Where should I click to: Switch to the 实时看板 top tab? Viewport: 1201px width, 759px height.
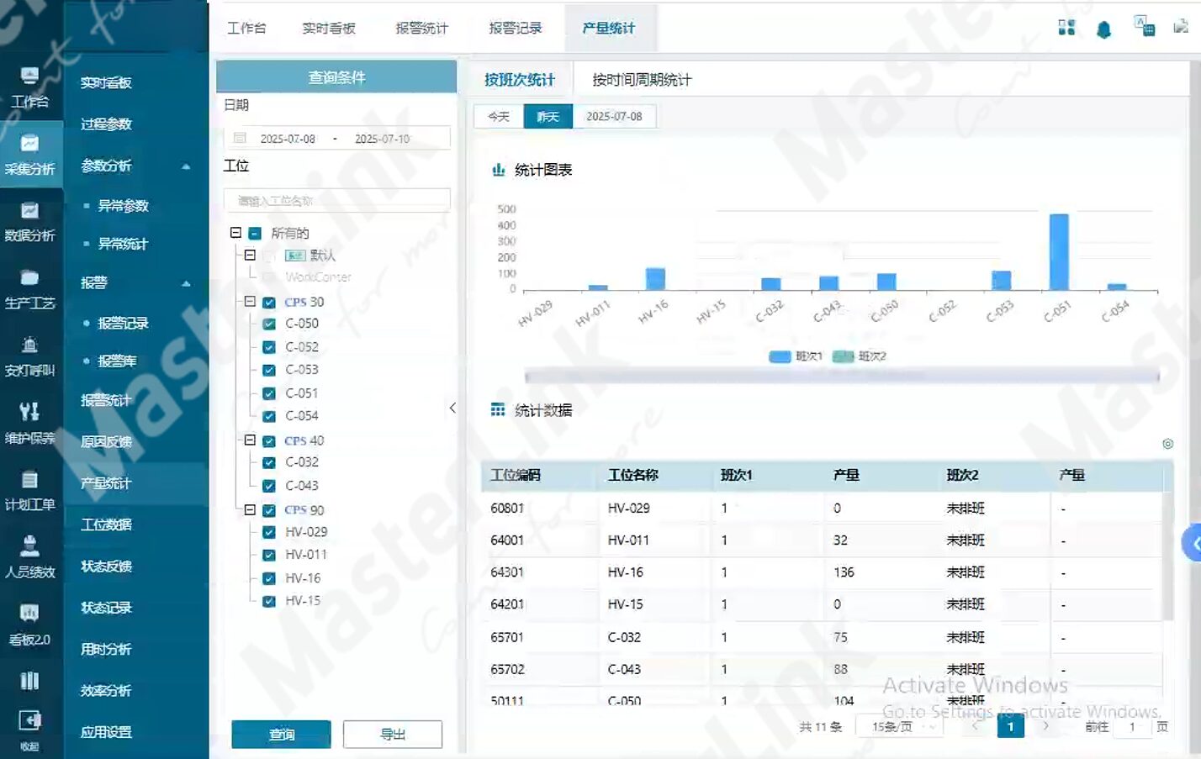329,28
